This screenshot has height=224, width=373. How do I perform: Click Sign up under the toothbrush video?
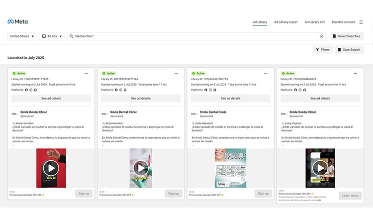click(x=174, y=194)
